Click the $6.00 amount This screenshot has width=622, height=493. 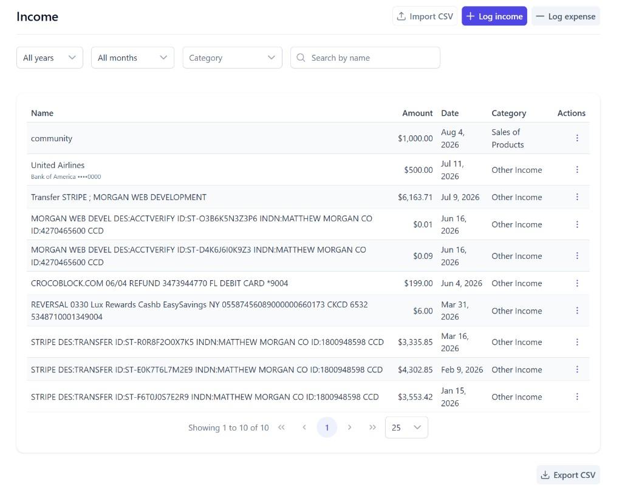pyautogui.click(x=423, y=311)
